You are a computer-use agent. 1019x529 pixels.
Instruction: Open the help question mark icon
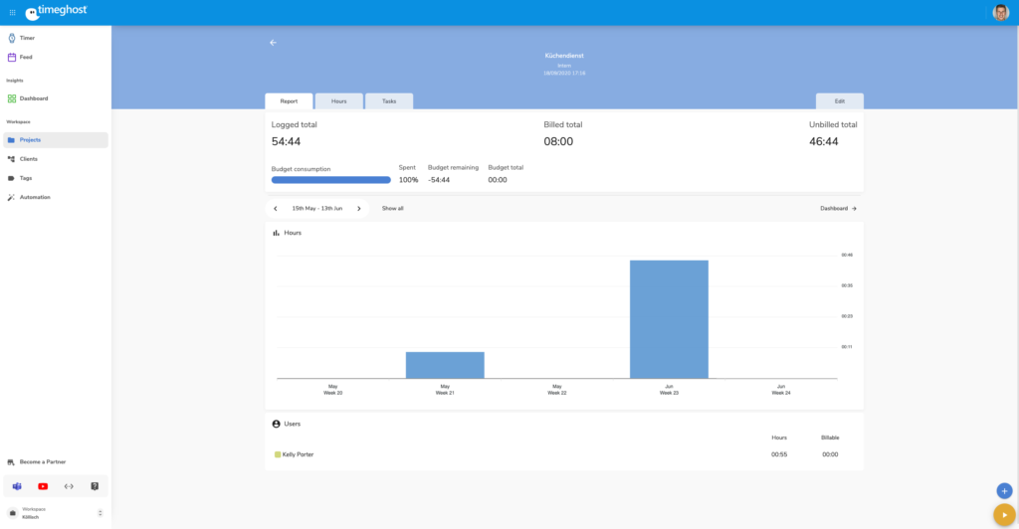(95, 486)
